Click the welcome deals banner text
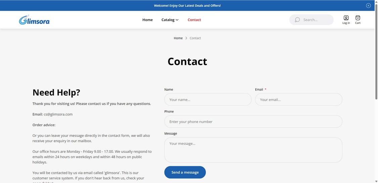 [x=187, y=6]
